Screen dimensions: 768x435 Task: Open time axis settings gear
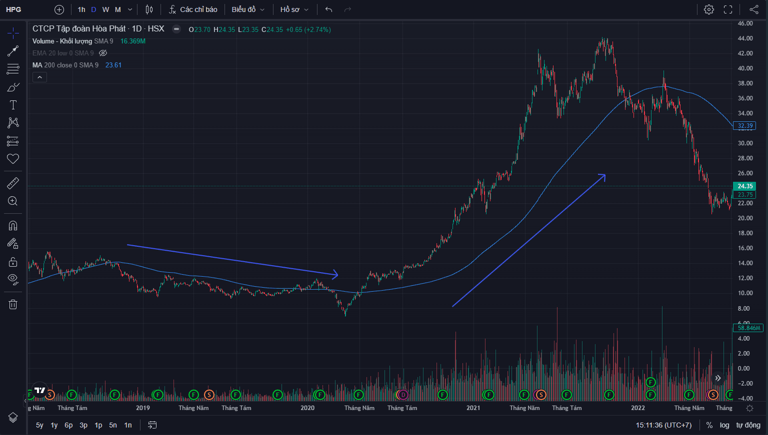pyautogui.click(x=749, y=408)
